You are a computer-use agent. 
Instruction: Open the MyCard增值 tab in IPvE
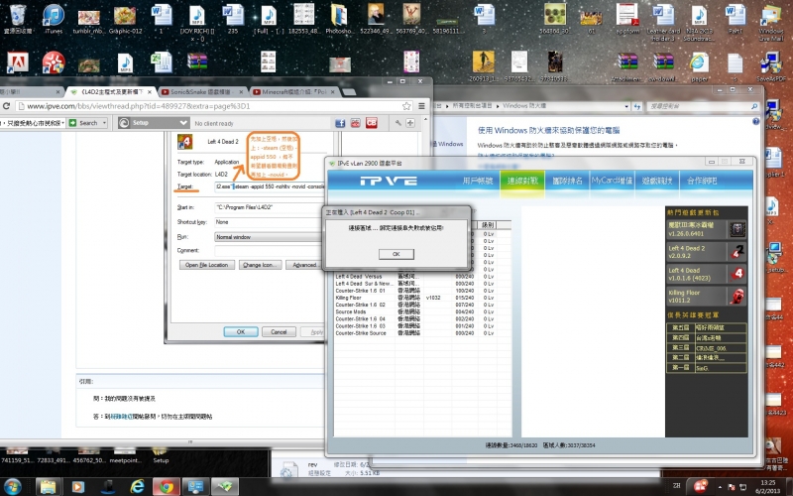click(x=612, y=181)
